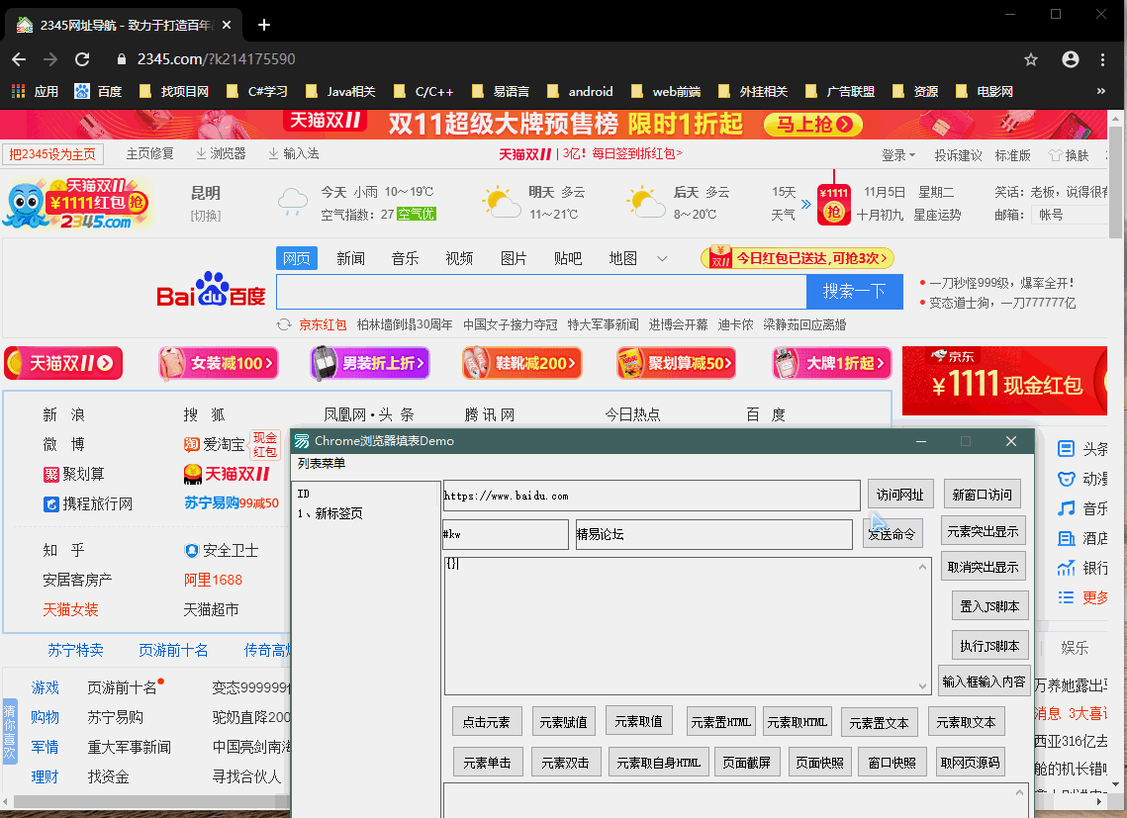Click the 点击元素 button

(x=487, y=722)
